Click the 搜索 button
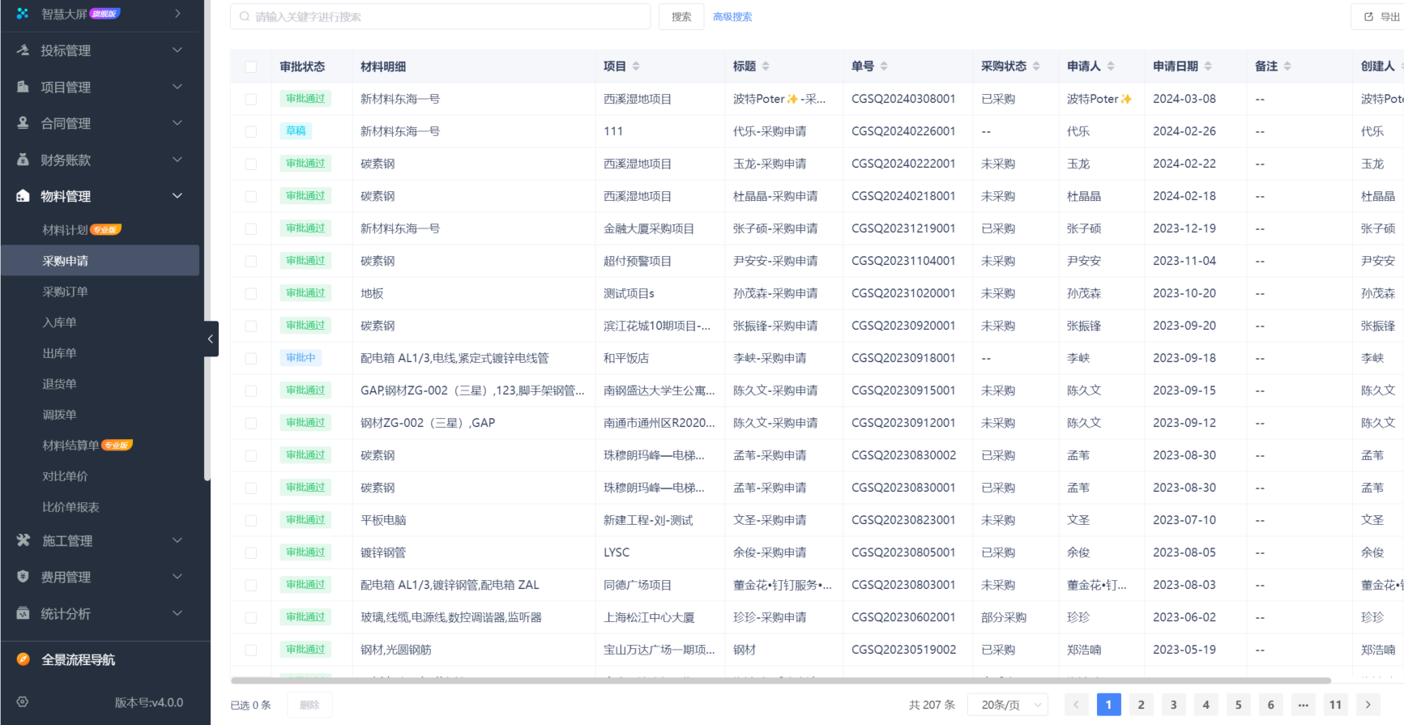This screenshot has height=725, width=1404. tap(681, 16)
